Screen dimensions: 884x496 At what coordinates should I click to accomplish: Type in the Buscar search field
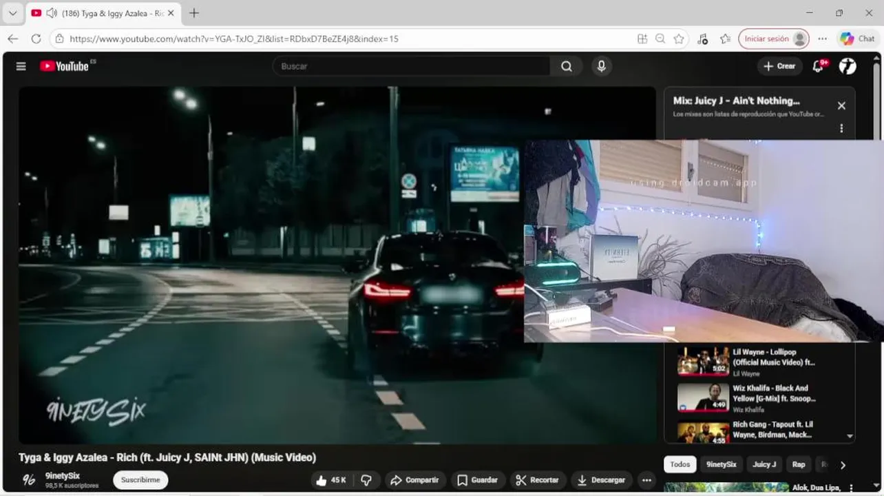(412, 66)
